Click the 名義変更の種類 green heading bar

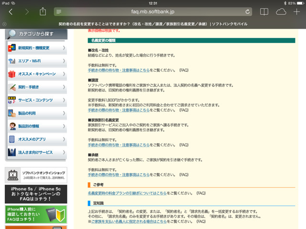(191, 41)
